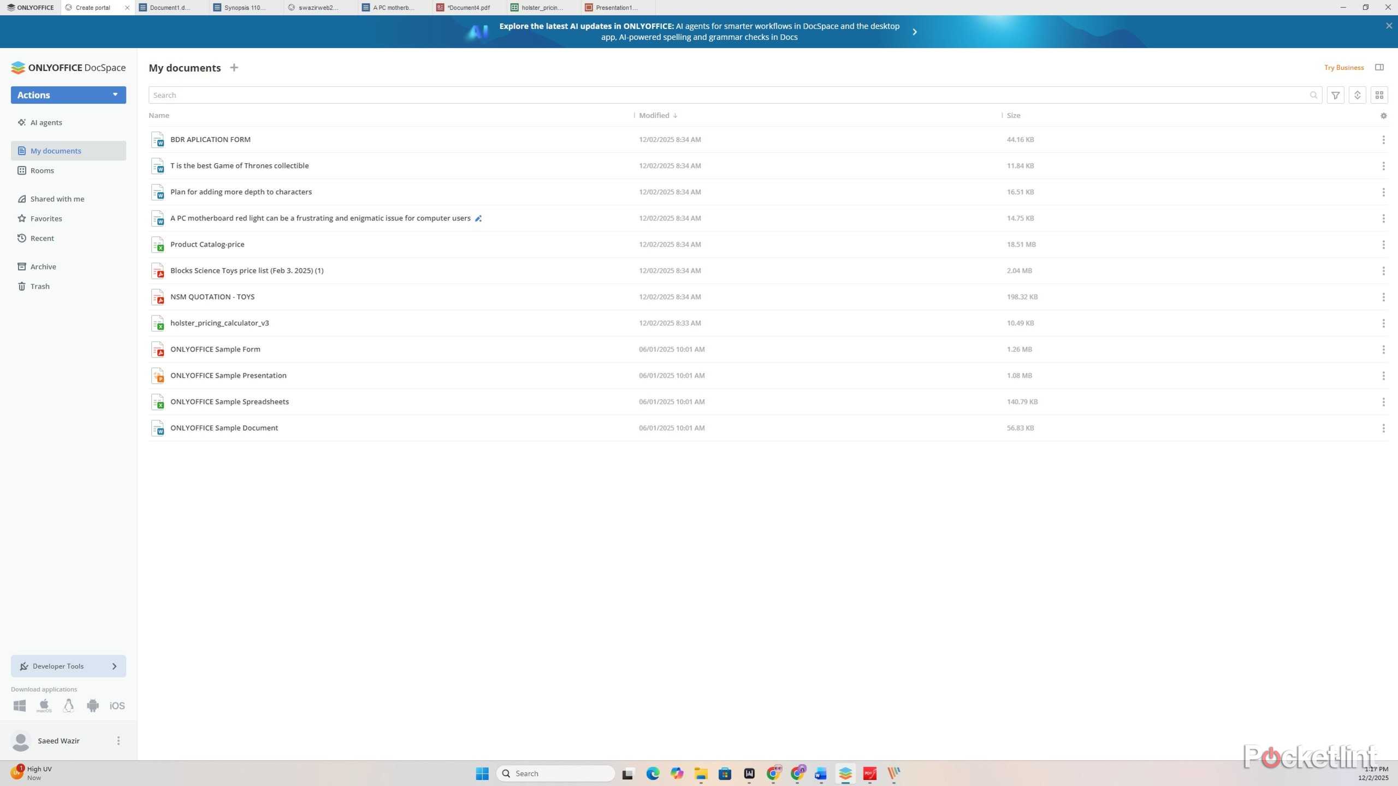Click the ONLYOFFICE home button in title bar
This screenshot has height=786, width=1398.
pos(31,8)
